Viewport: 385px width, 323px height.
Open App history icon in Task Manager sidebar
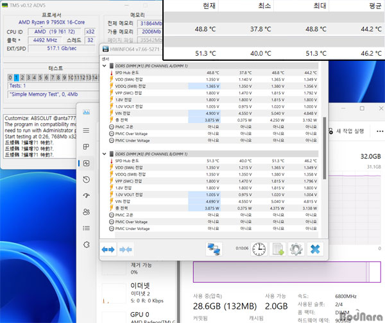click(x=86, y=179)
